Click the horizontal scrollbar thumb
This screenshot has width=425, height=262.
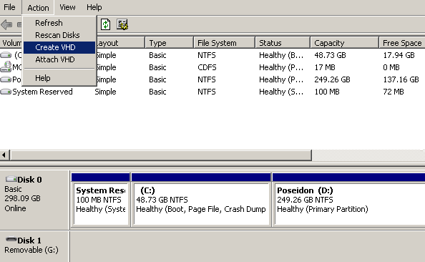(161, 155)
